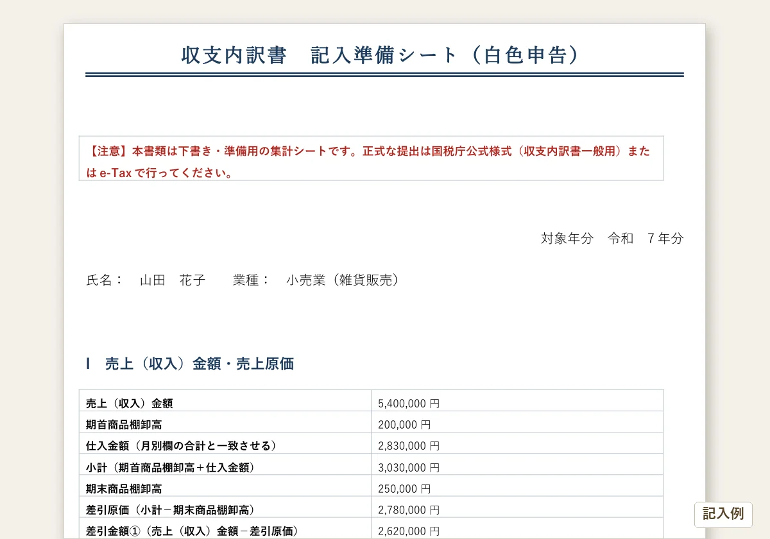Click the 対象年分 令和 7 年分 text
The image size is (770, 539).
tap(612, 239)
